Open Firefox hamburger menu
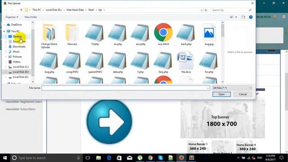 click(x=284, y=17)
